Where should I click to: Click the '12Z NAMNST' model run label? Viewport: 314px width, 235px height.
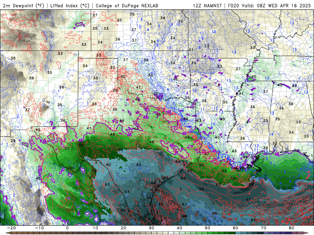[x=207, y=5]
